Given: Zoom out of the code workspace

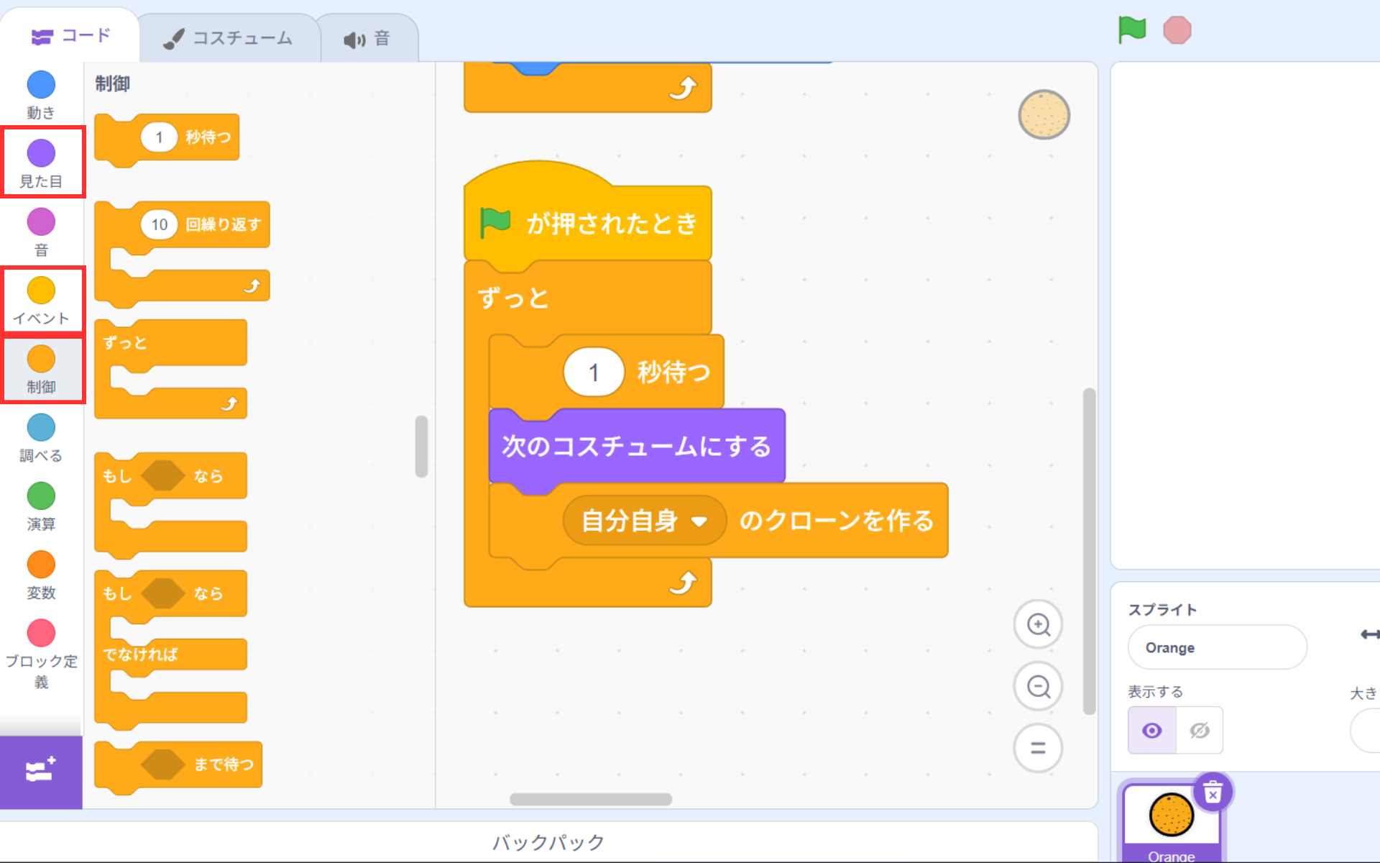Looking at the screenshot, I should (x=1038, y=687).
